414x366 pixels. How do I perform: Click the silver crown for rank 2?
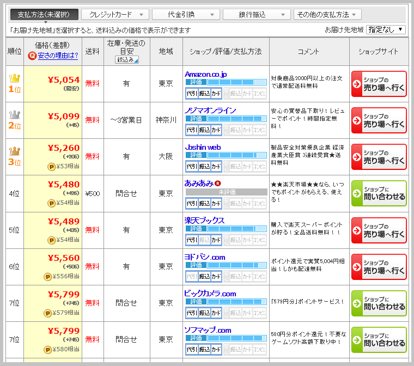[14, 115]
